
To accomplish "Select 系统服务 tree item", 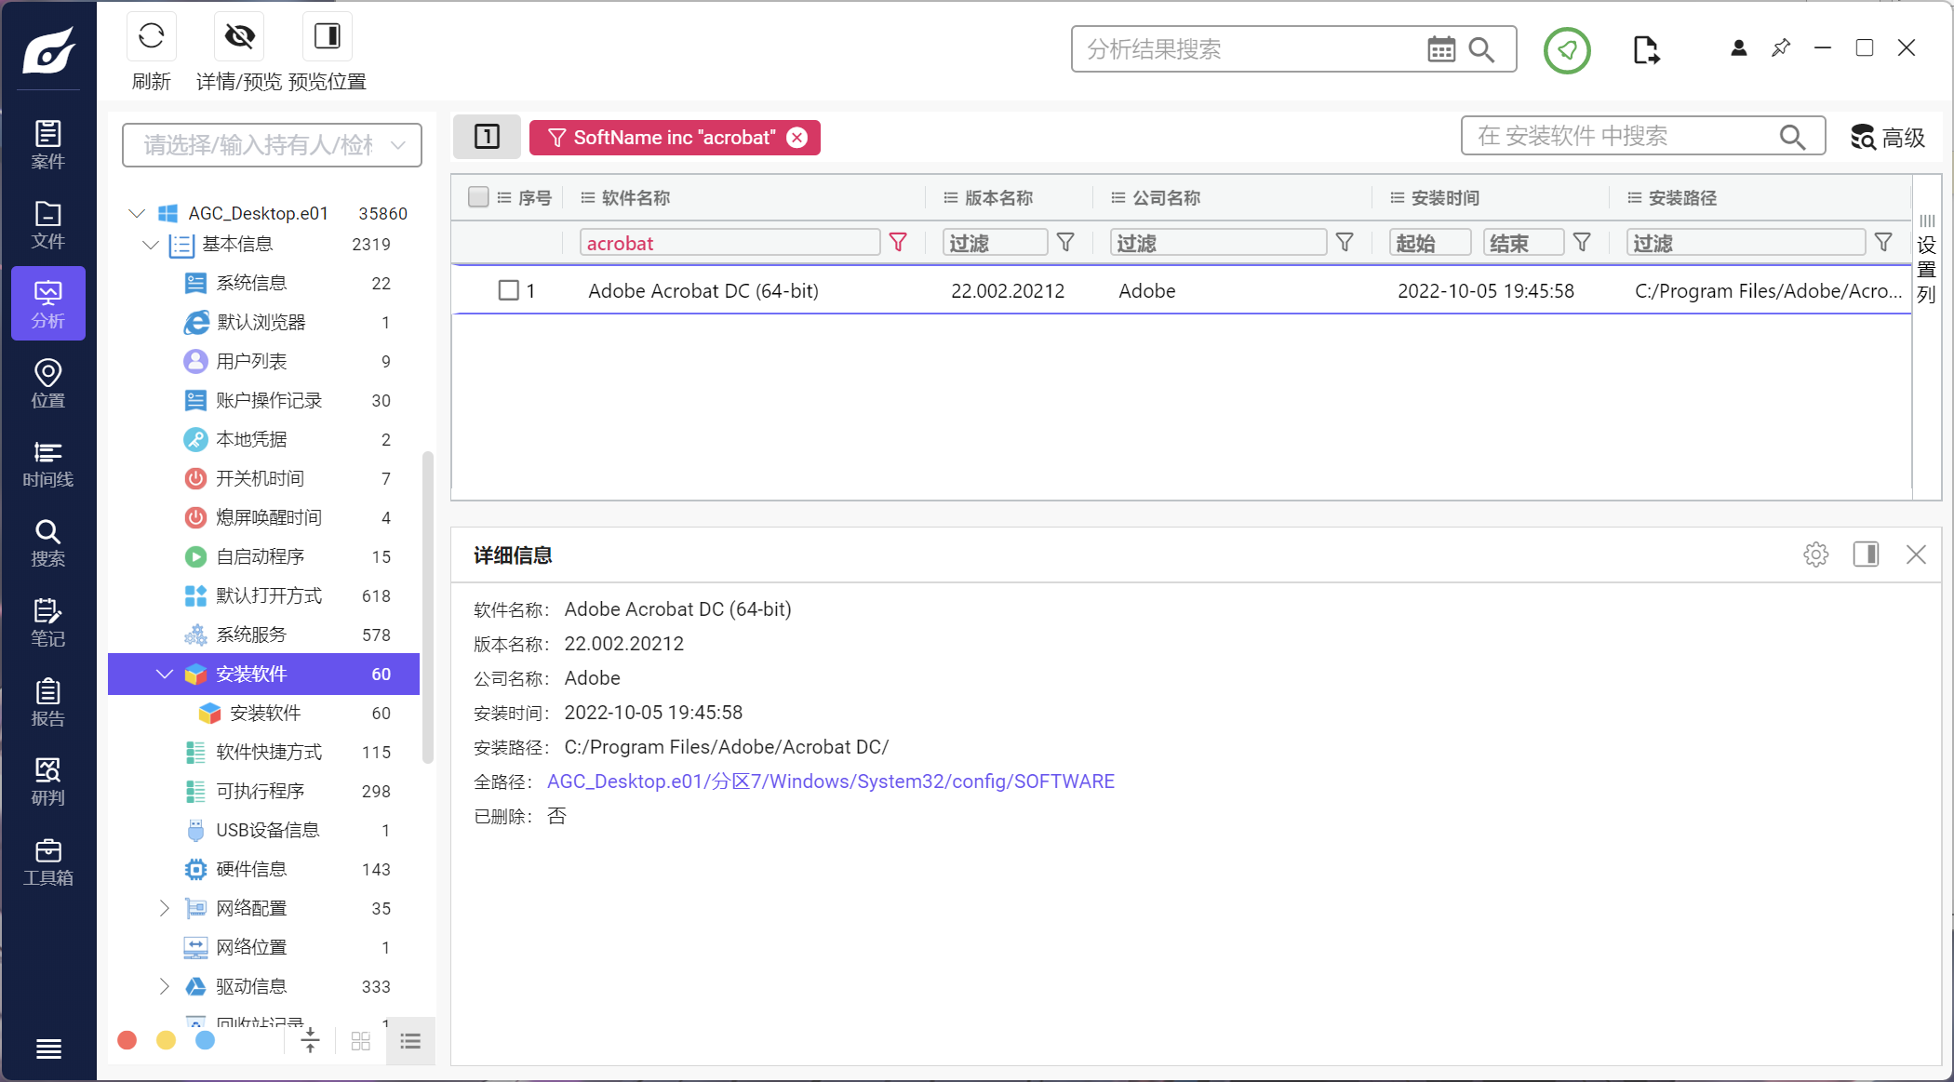I will [x=264, y=635].
